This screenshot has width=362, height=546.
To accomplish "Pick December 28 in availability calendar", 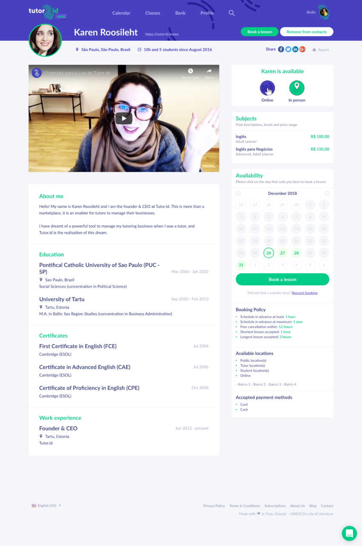I will pyautogui.click(x=296, y=253).
